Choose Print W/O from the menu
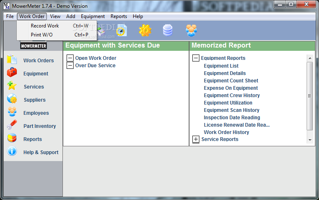This screenshot has width=319, height=200. click(57, 35)
